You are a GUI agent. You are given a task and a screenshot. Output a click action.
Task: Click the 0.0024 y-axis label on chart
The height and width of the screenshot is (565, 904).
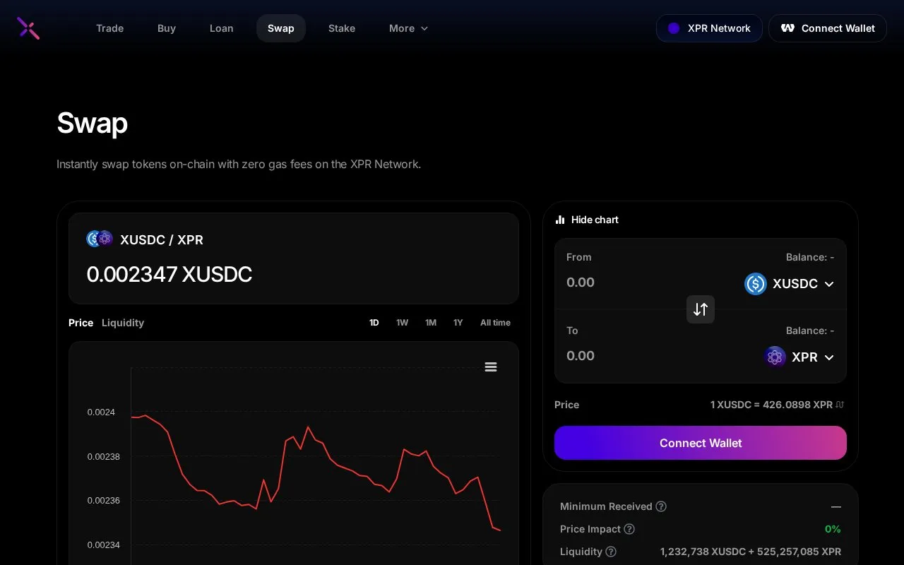(x=101, y=412)
